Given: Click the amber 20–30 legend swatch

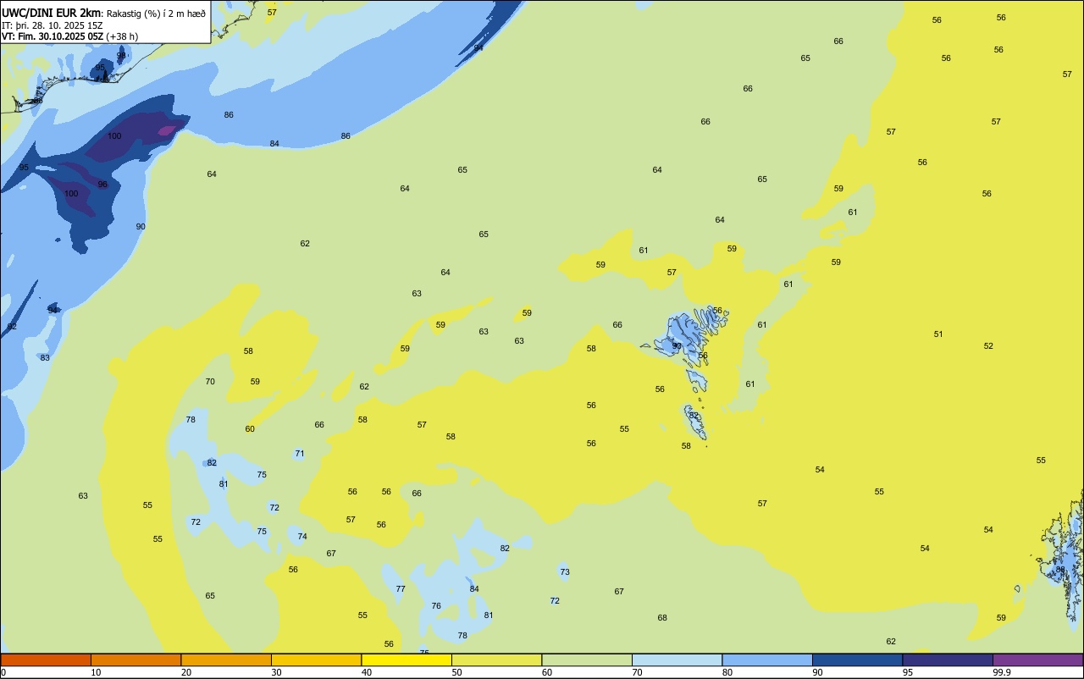Looking at the screenshot, I should 226,660.
